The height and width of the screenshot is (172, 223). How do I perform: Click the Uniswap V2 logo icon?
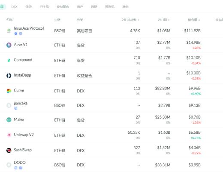(x=9, y=135)
